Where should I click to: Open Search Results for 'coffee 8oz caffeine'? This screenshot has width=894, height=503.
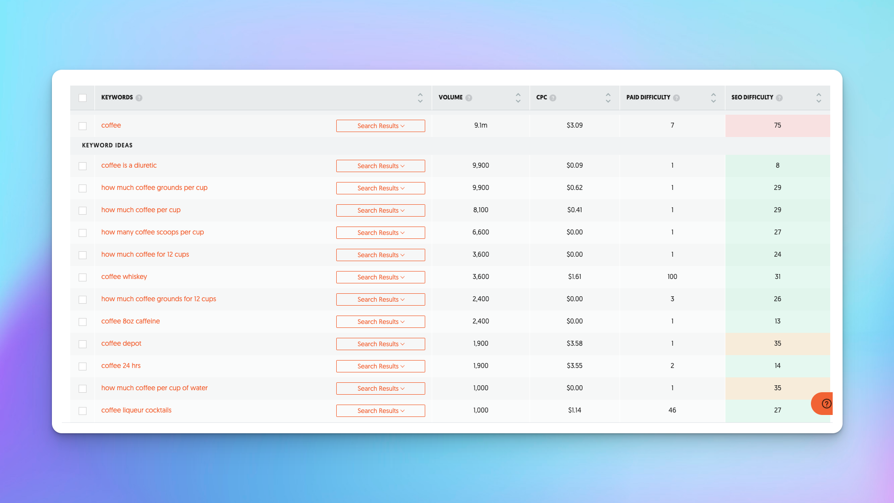tap(381, 322)
